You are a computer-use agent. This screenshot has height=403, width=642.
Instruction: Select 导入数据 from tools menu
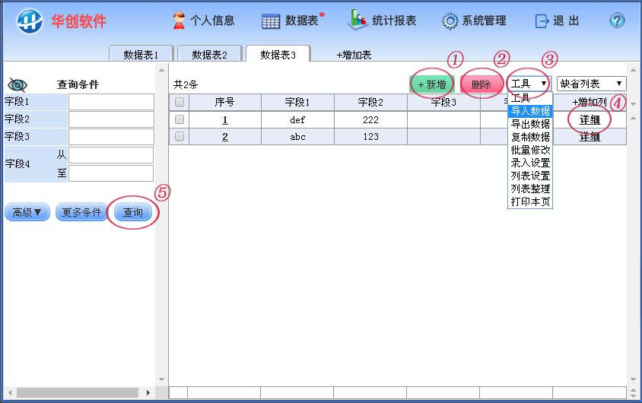pyautogui.click(x=530, y=111)
